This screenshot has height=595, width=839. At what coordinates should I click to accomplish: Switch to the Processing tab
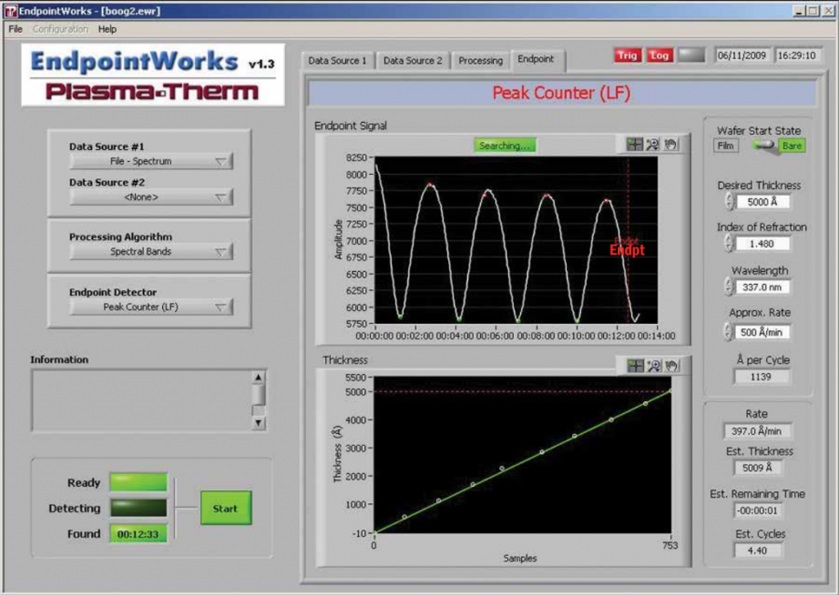click(481, 60)
